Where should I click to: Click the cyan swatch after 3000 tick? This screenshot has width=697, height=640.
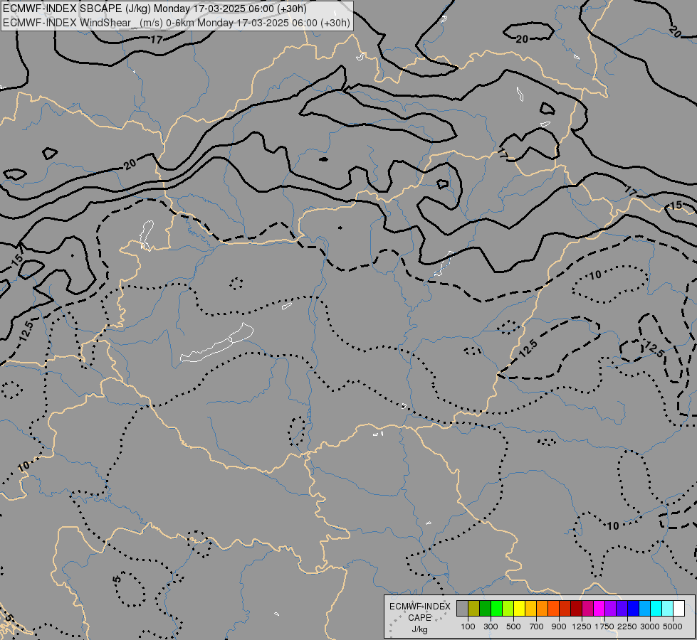[x=656, y=609]
